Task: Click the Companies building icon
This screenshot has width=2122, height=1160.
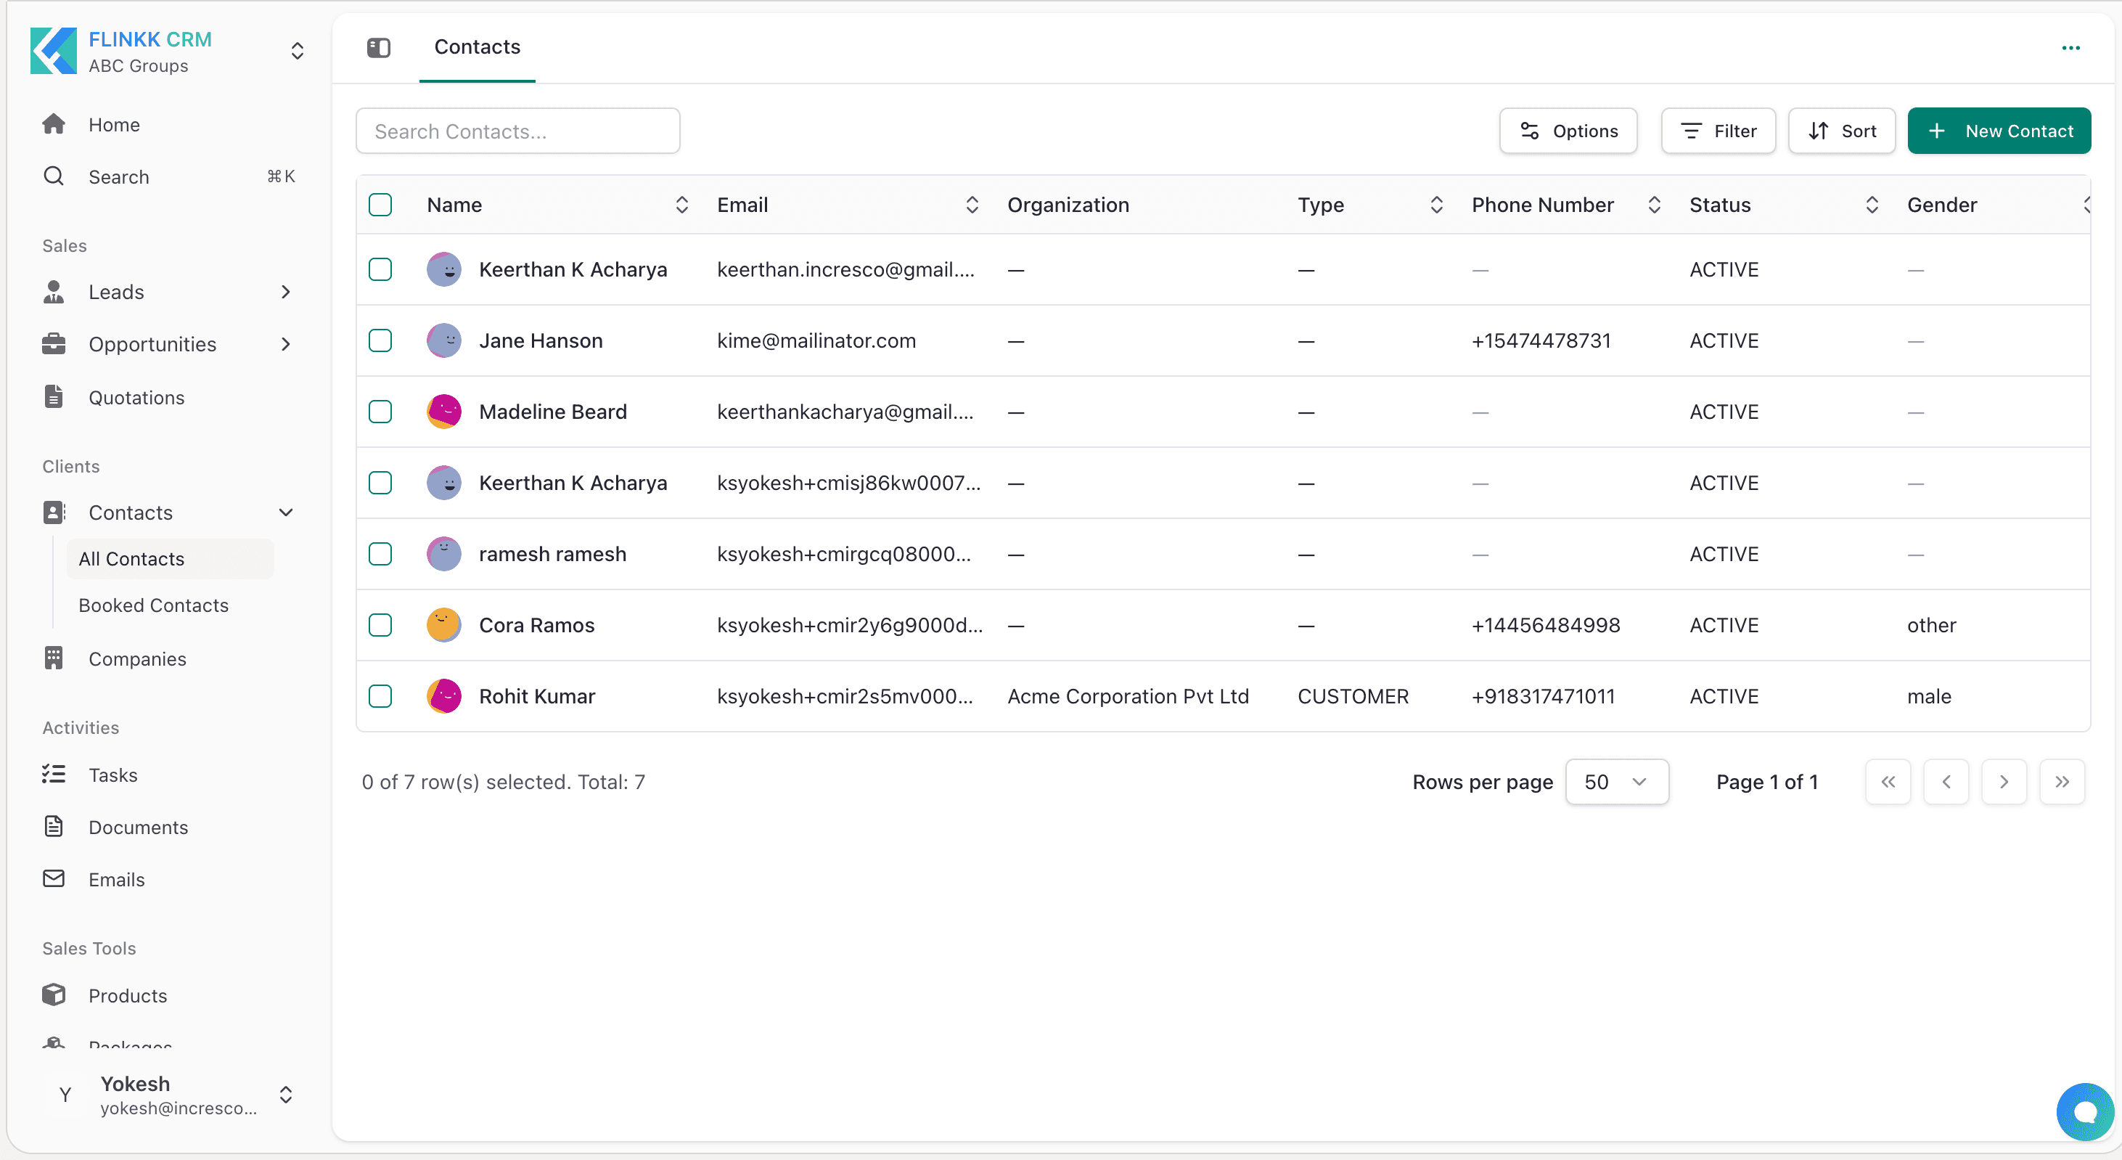Action: click(x=54, y=658)
